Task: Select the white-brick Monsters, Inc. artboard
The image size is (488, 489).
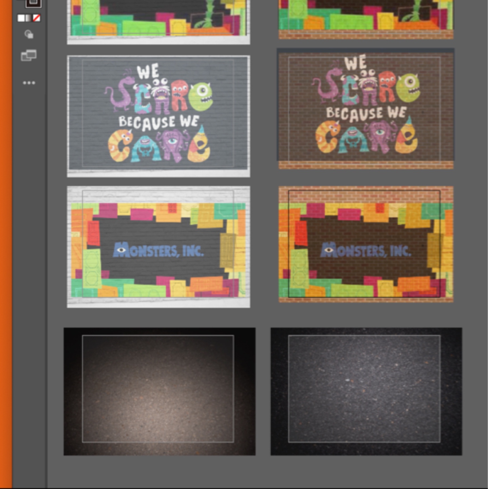Action: [x=158, y=247]
